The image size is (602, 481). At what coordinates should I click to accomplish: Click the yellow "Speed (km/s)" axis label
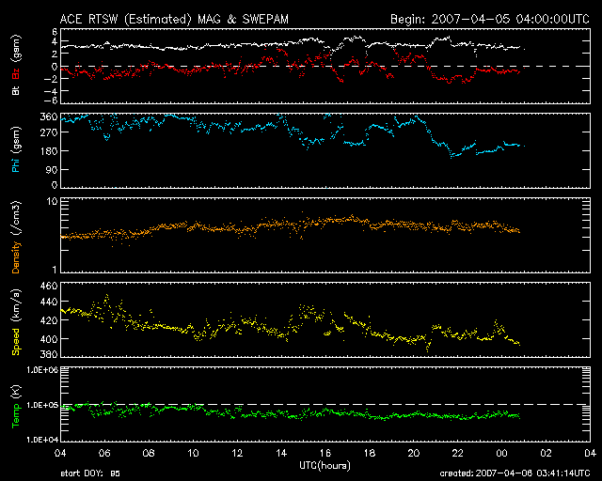[16, 322]
